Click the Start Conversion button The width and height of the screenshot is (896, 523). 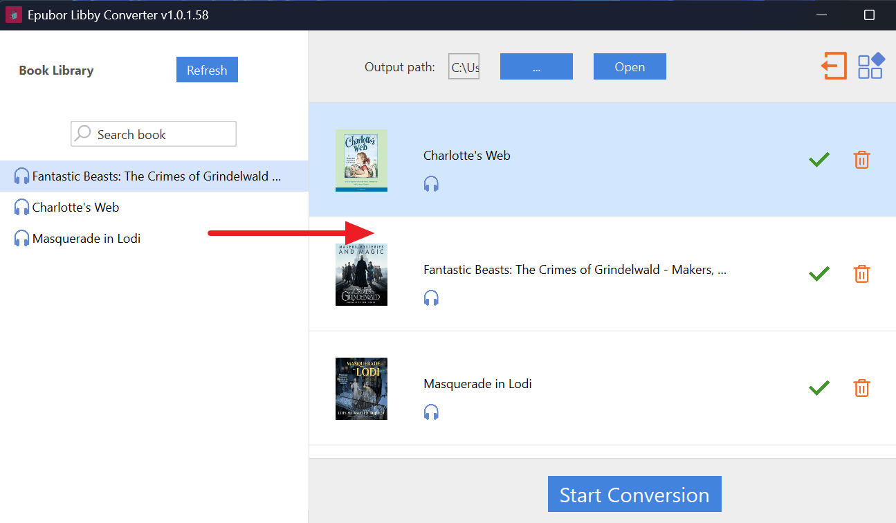[x=634, y=495]
